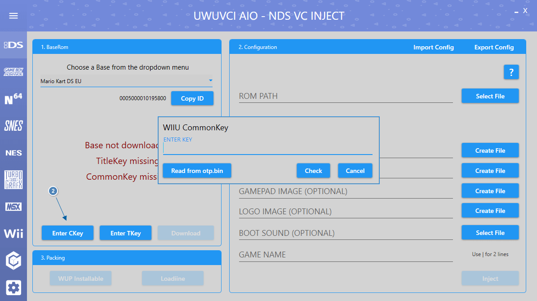Select the TurboGrafx-16 icon
This screenshot has width=537, height=301.
13,180
